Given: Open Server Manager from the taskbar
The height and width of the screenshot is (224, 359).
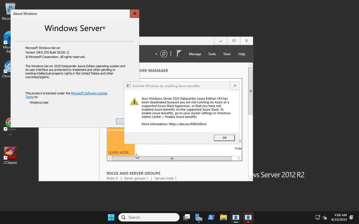Looking at the screenshot, I should point(199,217).
